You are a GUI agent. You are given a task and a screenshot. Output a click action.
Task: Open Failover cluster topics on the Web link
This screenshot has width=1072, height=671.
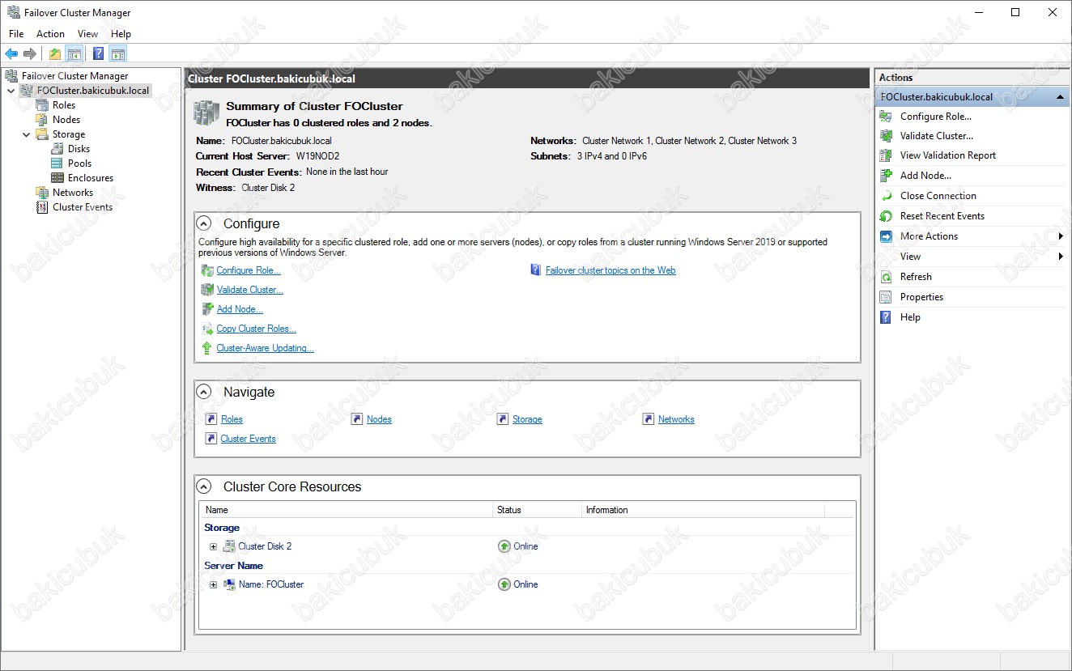(610, 270)
